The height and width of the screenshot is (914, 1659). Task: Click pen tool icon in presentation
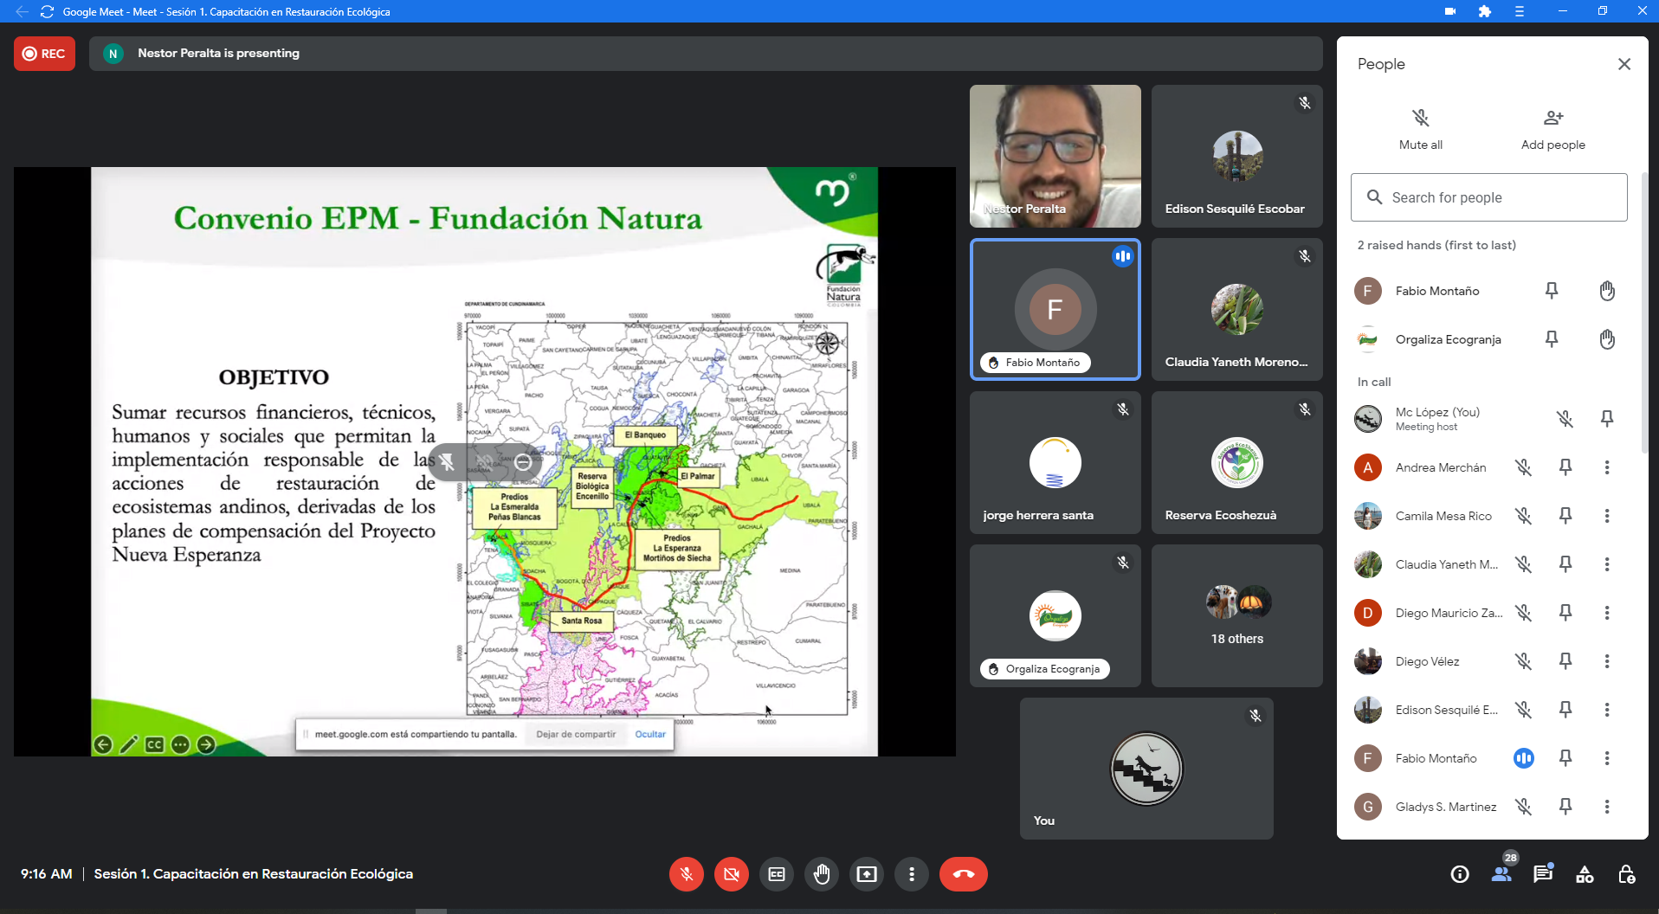click(x=129, y=744)
